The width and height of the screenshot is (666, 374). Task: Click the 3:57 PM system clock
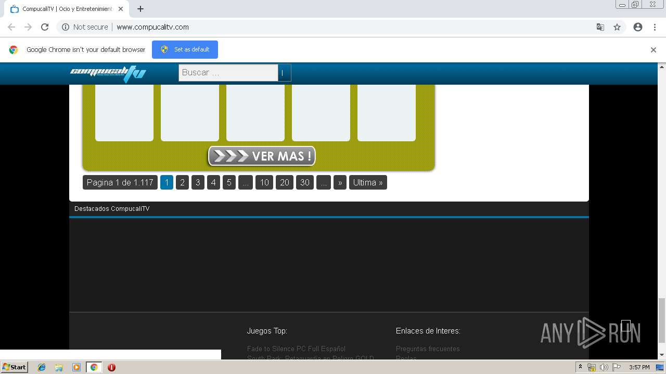[639, 367]
